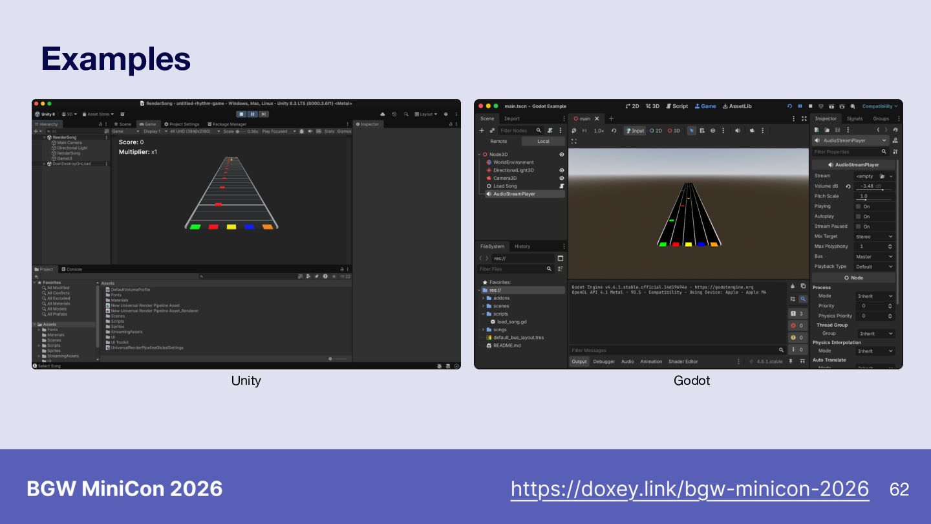This screenshot has height=524, width=931.
Task: Toggle visibility of Node3D
Action: pyautogui.click(x=561, y=155)
